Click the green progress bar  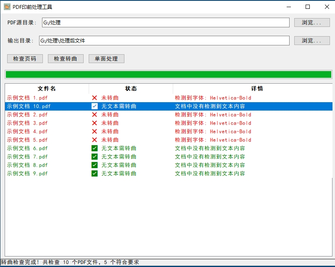pos(168,74)
